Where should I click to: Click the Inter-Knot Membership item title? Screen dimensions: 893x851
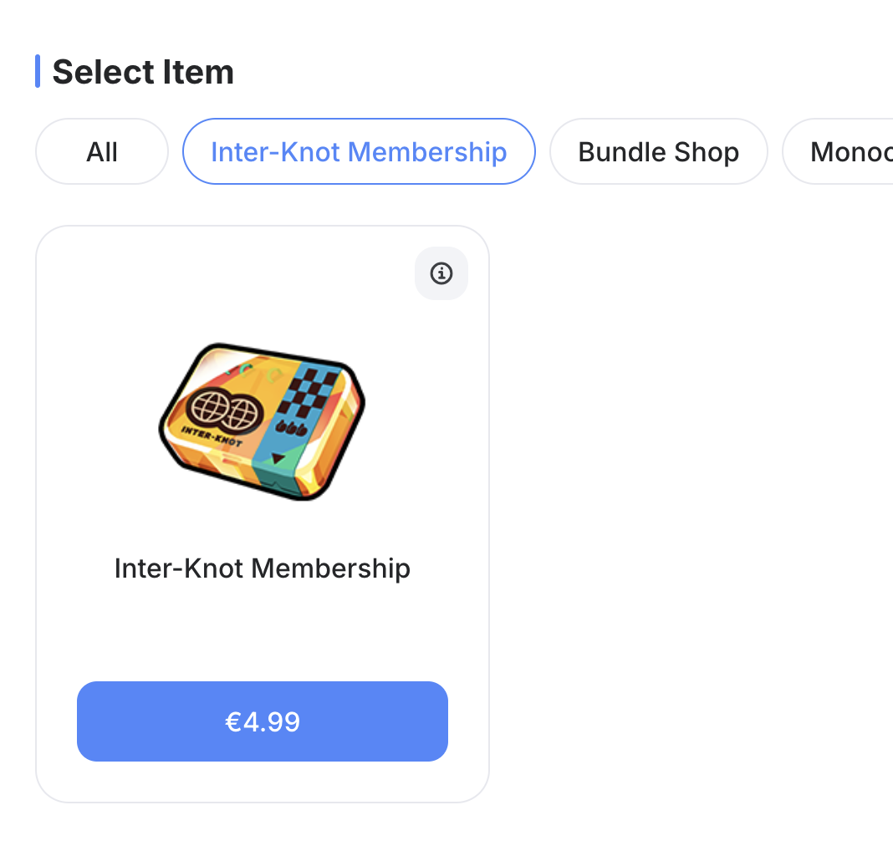point(263,568)
